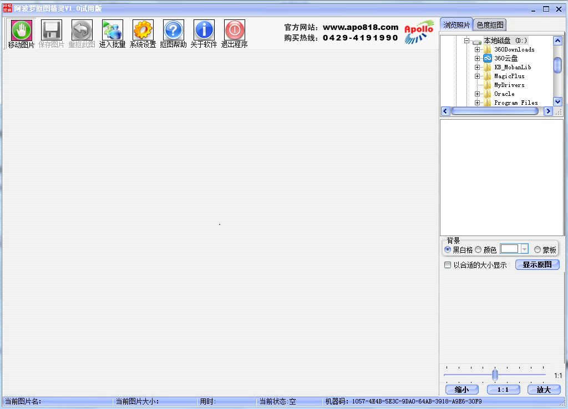Click 退出程序 power icon
568x409 pixels.
coord(235,30)
